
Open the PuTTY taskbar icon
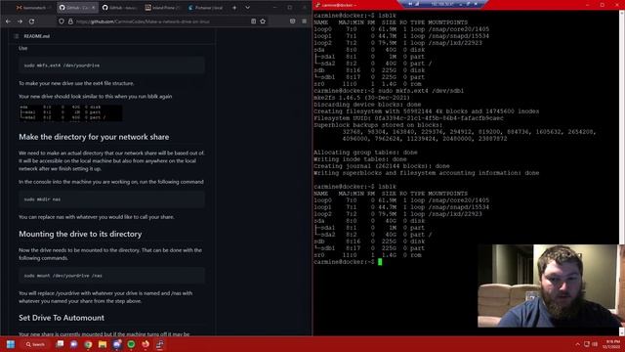[160, 344]
